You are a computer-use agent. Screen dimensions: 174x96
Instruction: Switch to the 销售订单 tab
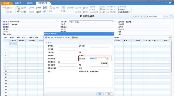18,3
